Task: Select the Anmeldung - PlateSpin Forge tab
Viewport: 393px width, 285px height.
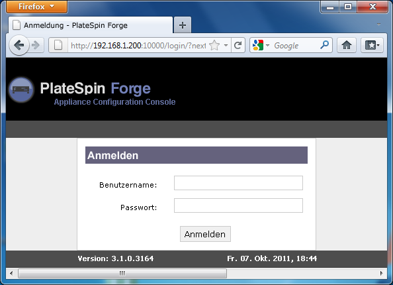Action: pos(91,25)
